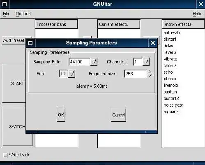The height and width of the screenshot is (165, 205).
Task: Click the Fragment size field showing 256
Action: (x=135, y=74)
